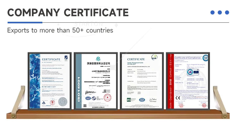This screenshot has width=237, height=124.
Task: Click the green IAS logo on ACM certificate
Action: [x=129, y=100]
